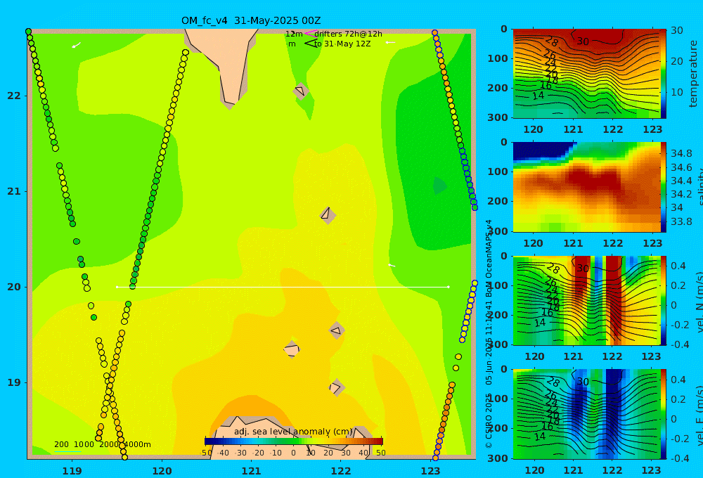Click the '10' tick on temperature colorbar

click(x=676, y=92)
